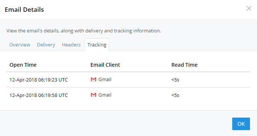
Task: Click the empty footer area beside OK
Action: tap(115, 124)
